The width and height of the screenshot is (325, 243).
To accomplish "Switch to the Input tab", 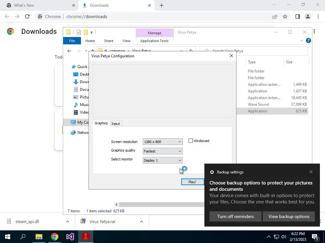I will click(116, 124).
